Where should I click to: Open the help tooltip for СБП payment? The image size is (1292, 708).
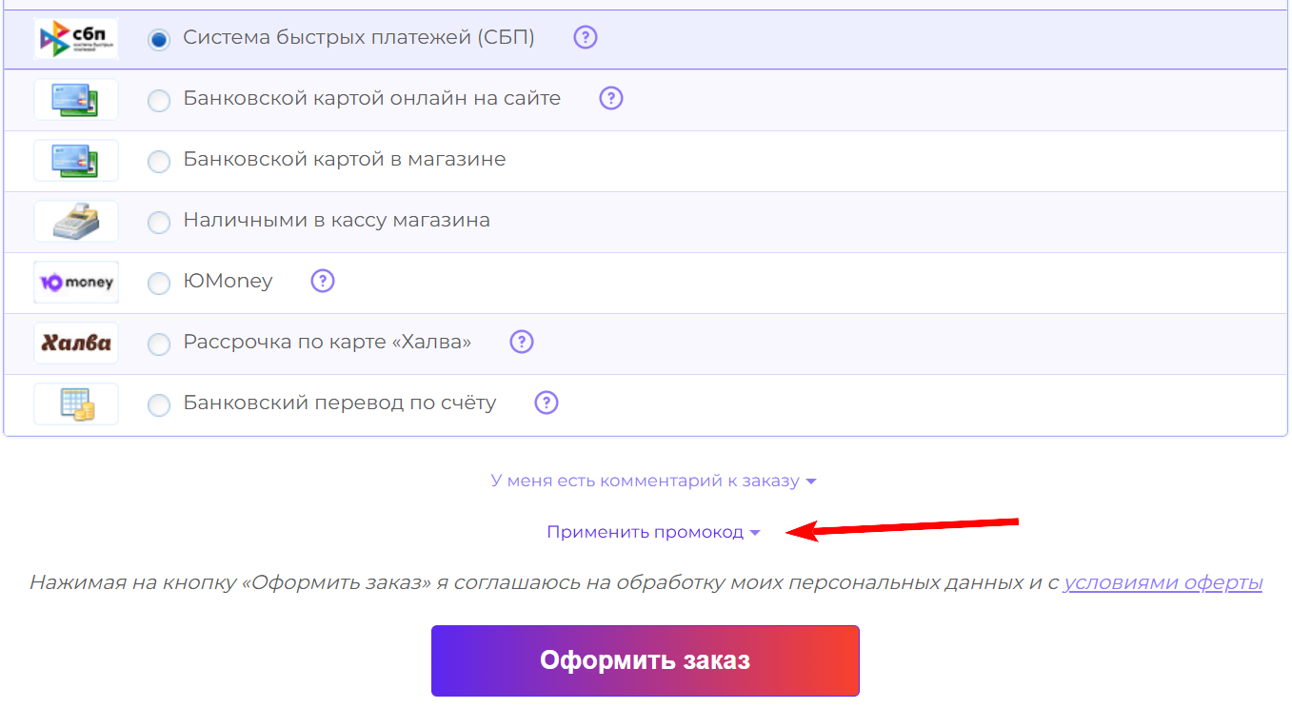(x=585, y=36)
